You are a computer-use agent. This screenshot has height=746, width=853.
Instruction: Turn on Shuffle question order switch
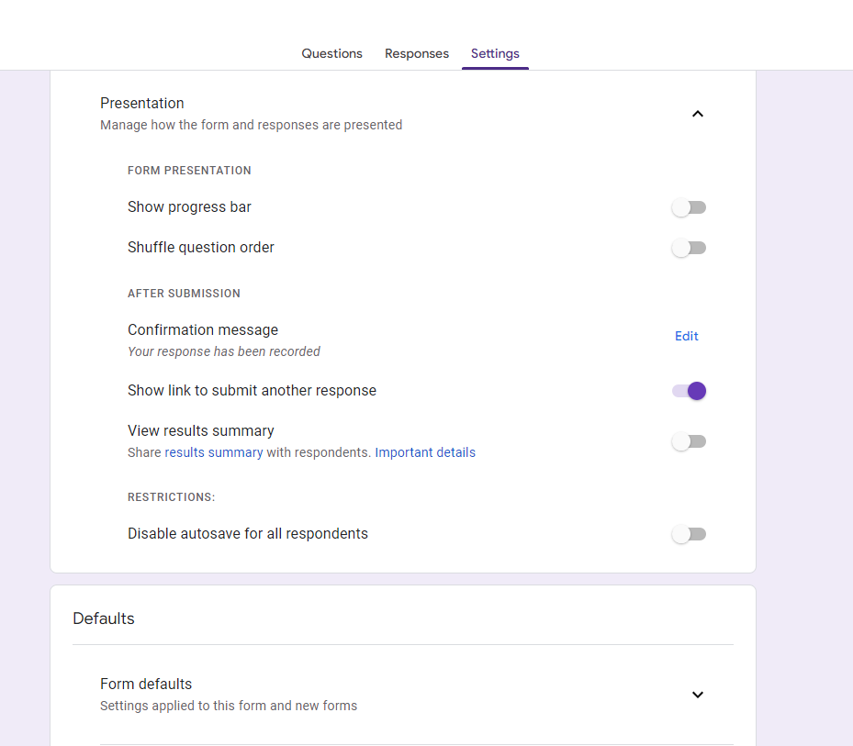(x=689, y=248)
